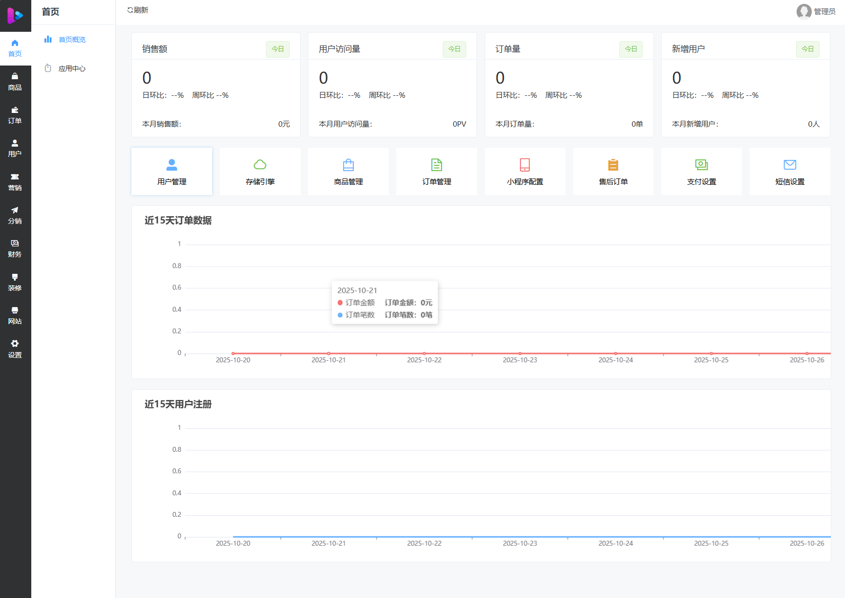The width and height of the screenshot is (845, 598).
Task: Open 短信设置 envelope shortcut
Action: click(x=790, y=172)
